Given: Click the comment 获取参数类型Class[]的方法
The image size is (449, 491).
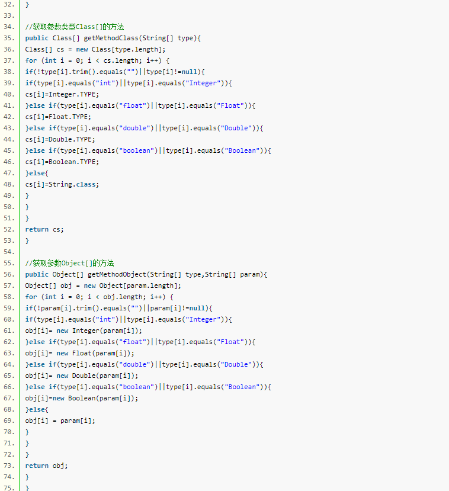Looking at the screenshot, I should (x=74, y=27).
